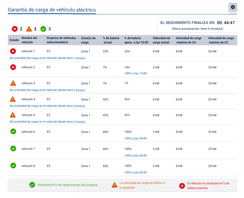Click the red X icon in the bottom legend
Image resolution: width=244 pixels, height=198 pixels.
tap(182, 186)
